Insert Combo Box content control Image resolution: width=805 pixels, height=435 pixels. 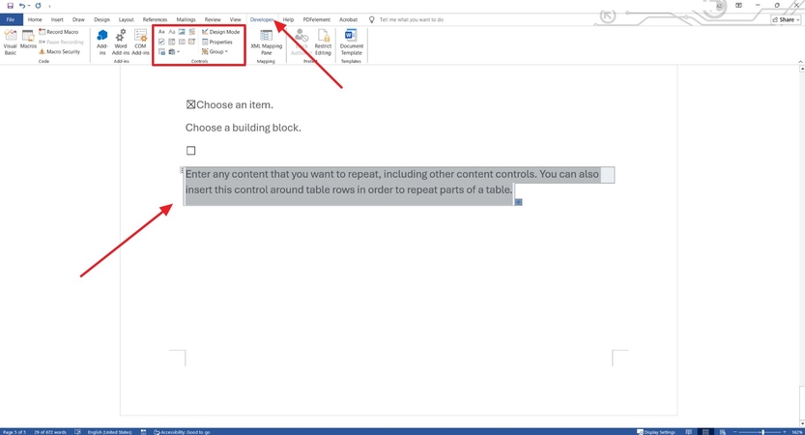coord(171,42)
